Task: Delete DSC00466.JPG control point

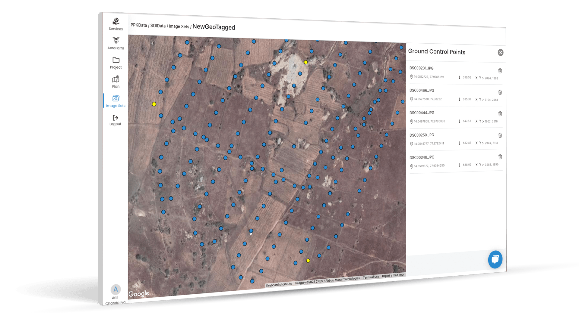Action: tap(500, 92)
